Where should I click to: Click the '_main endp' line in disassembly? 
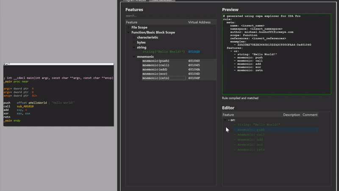[x=12, y=121]
